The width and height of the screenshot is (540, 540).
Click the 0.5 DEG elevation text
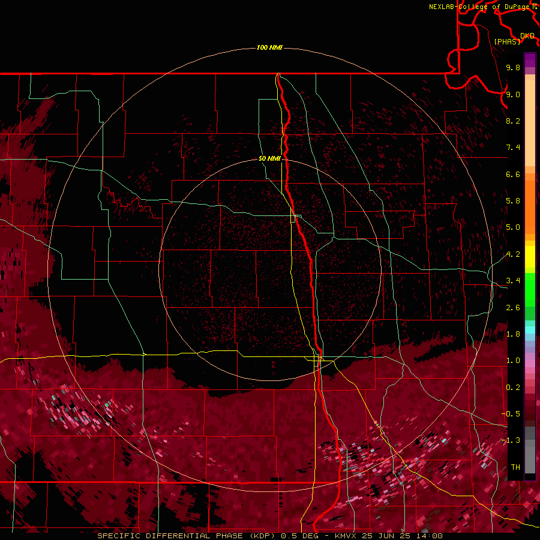pos(299,536)
